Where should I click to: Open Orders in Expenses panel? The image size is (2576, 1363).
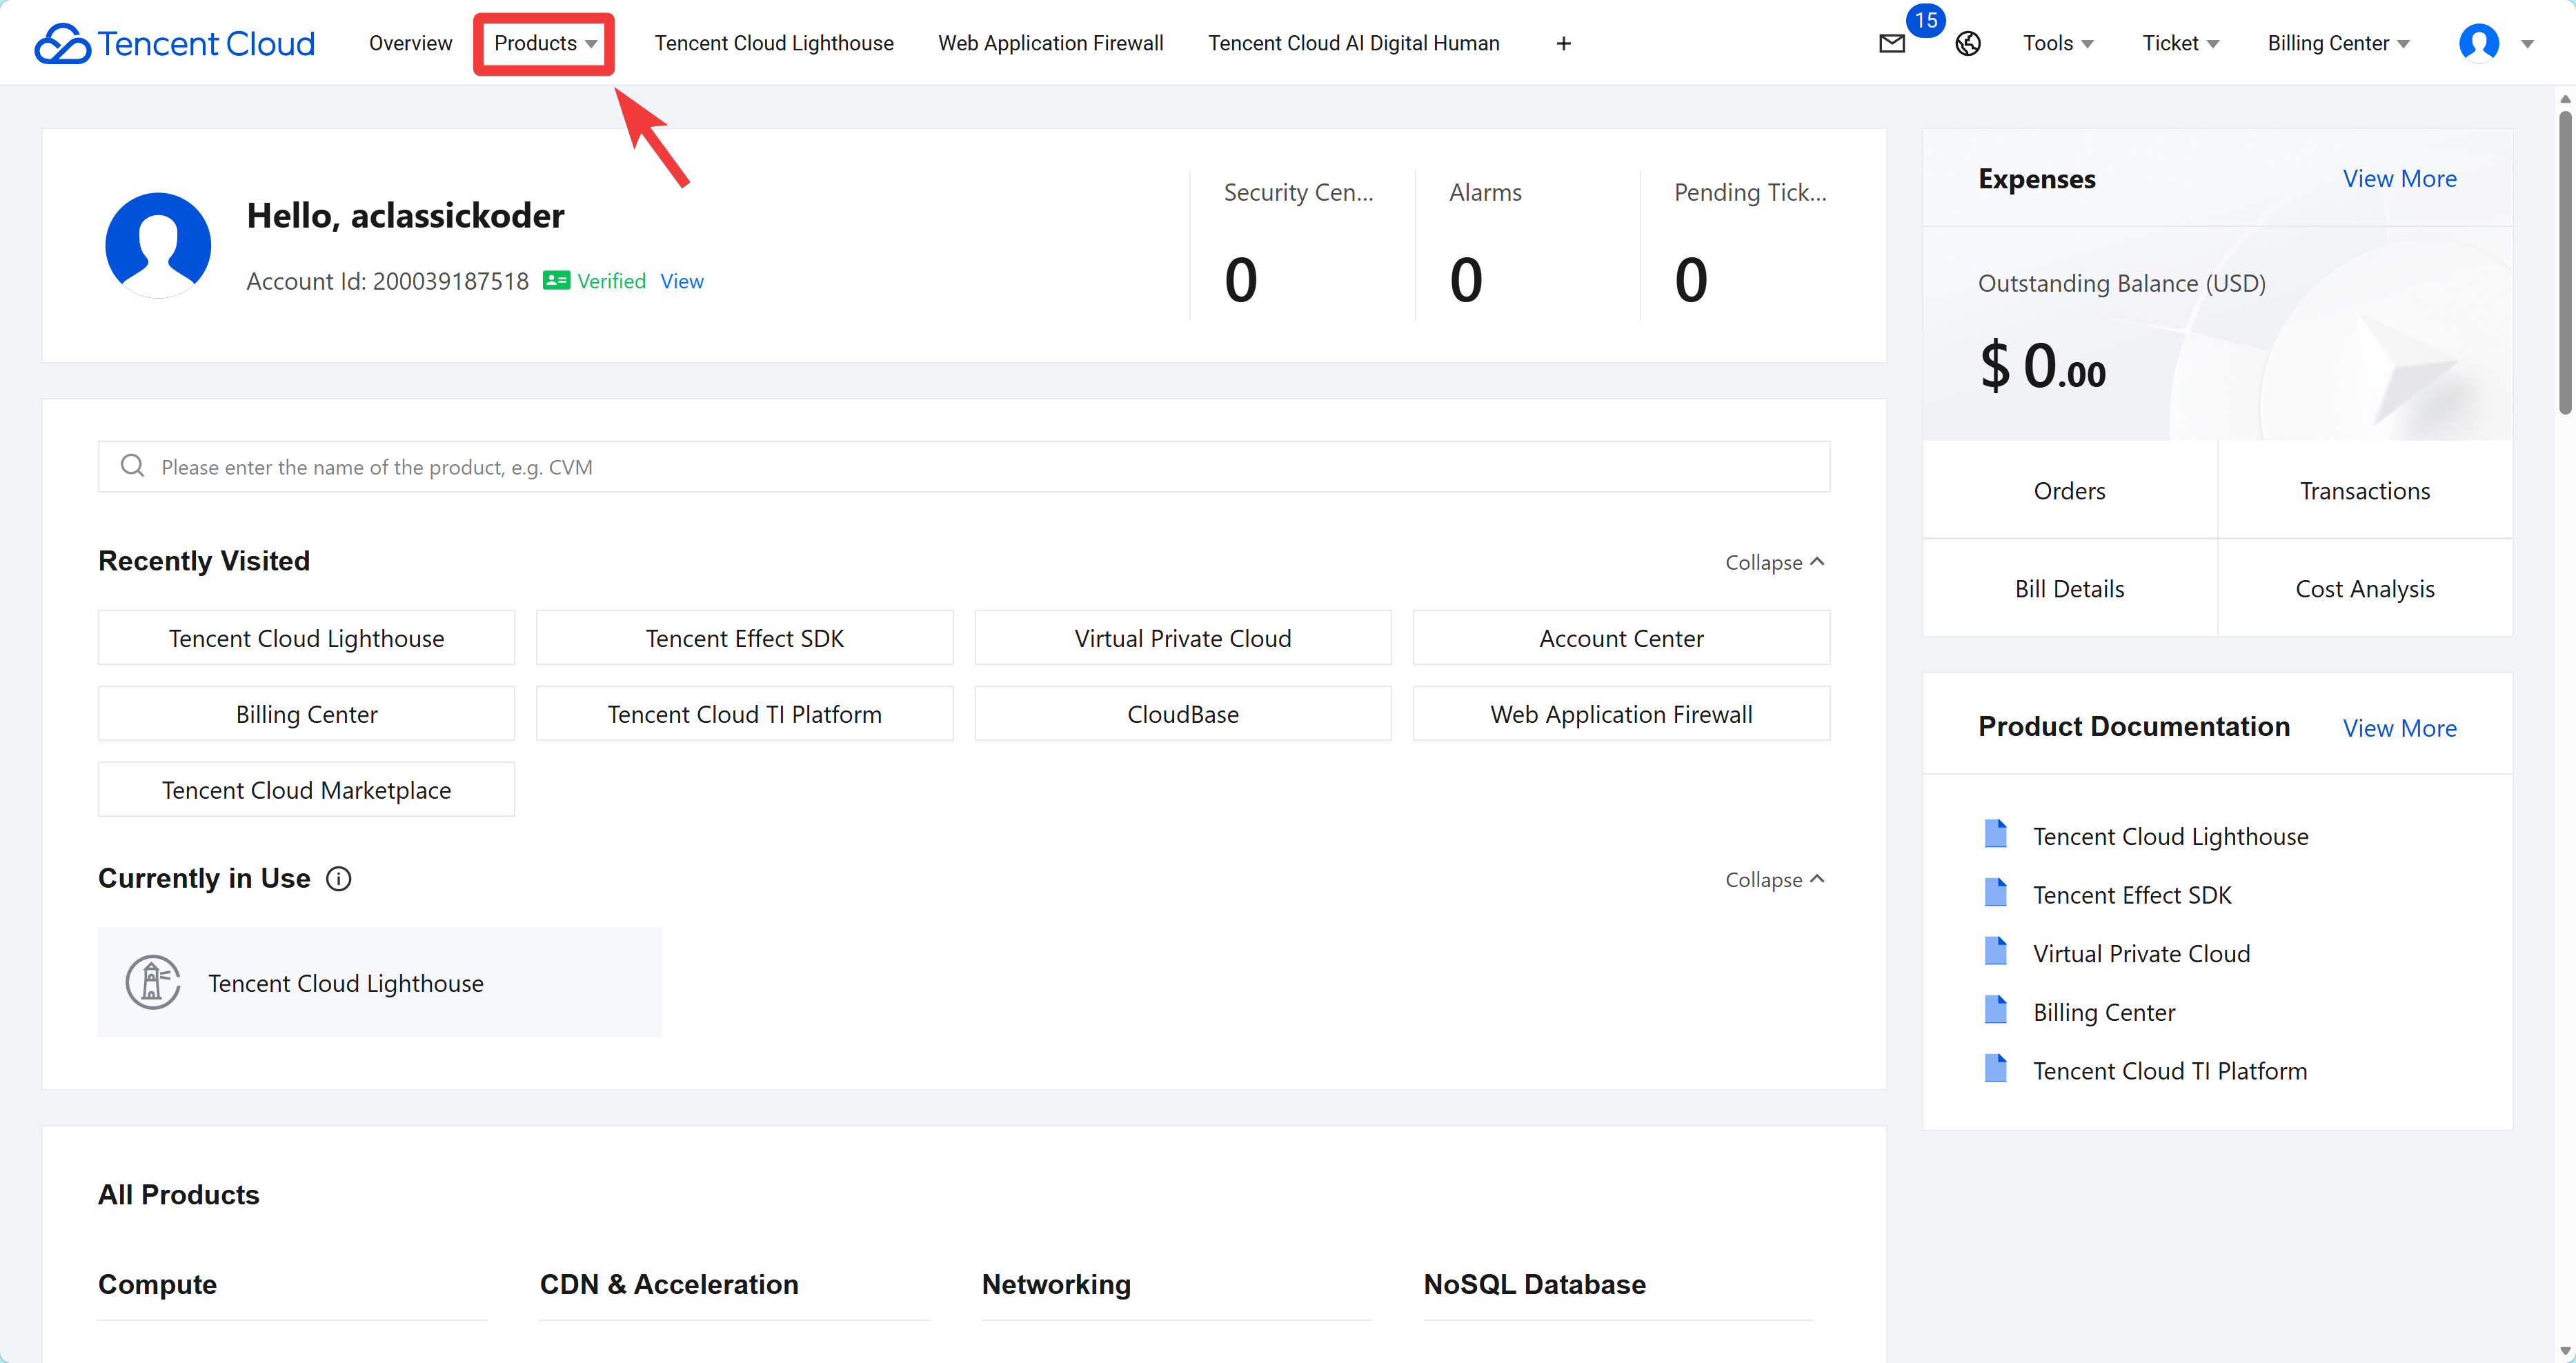coord(2070,490)
